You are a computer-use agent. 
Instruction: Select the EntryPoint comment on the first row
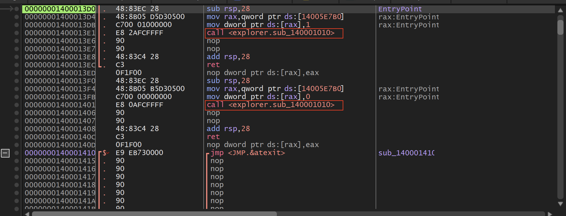[400, 9]
